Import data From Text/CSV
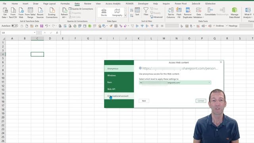Viewport: 254px width, 143px height. [13, 13]
